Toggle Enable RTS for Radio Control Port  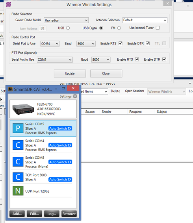[121, 43]
